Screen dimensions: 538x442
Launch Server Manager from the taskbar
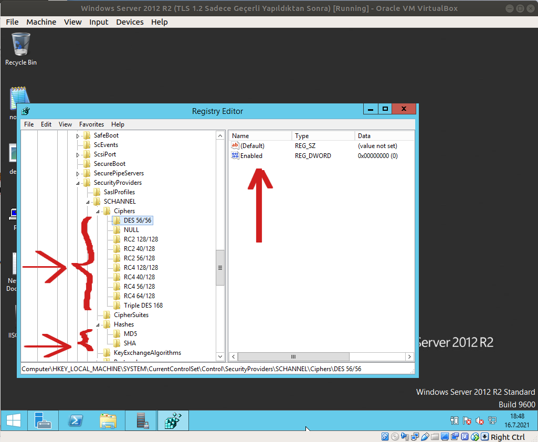43,420
